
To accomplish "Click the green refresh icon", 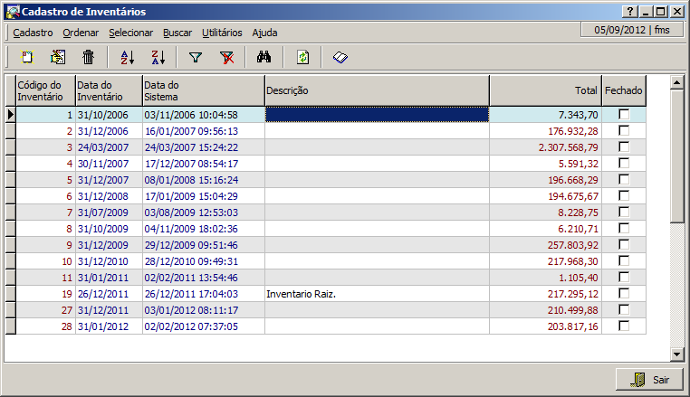I will coord(303,58).
